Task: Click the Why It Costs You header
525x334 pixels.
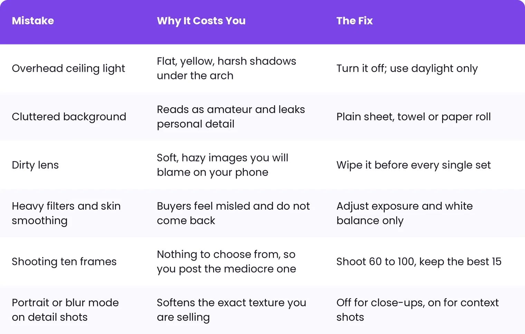Action: [x=201, y=21]
